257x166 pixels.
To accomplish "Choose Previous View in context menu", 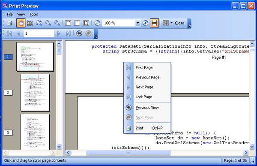I will [147, 108].
